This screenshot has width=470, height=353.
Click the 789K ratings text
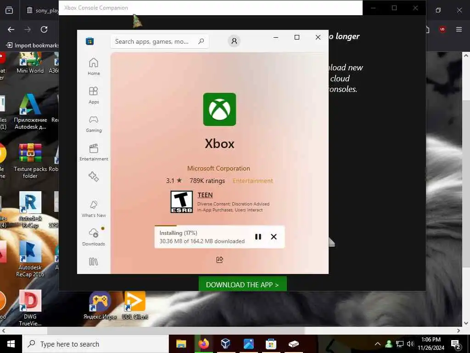207,181
